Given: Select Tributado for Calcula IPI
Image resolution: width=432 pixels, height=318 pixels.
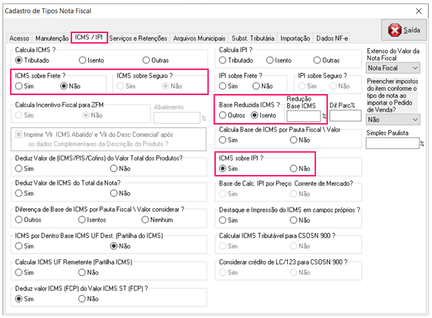Looking at the screenshot, I should pyautogui.click(x=223, y=60).
